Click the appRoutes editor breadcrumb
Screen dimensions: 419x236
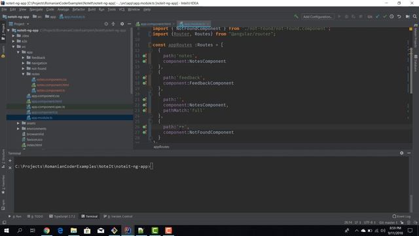pos(161,147)
